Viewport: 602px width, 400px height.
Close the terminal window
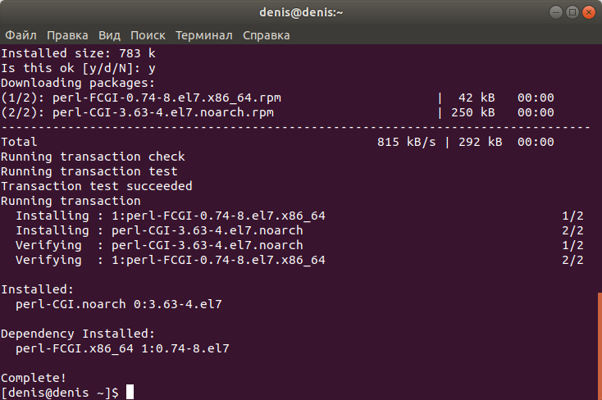point(589,12)
